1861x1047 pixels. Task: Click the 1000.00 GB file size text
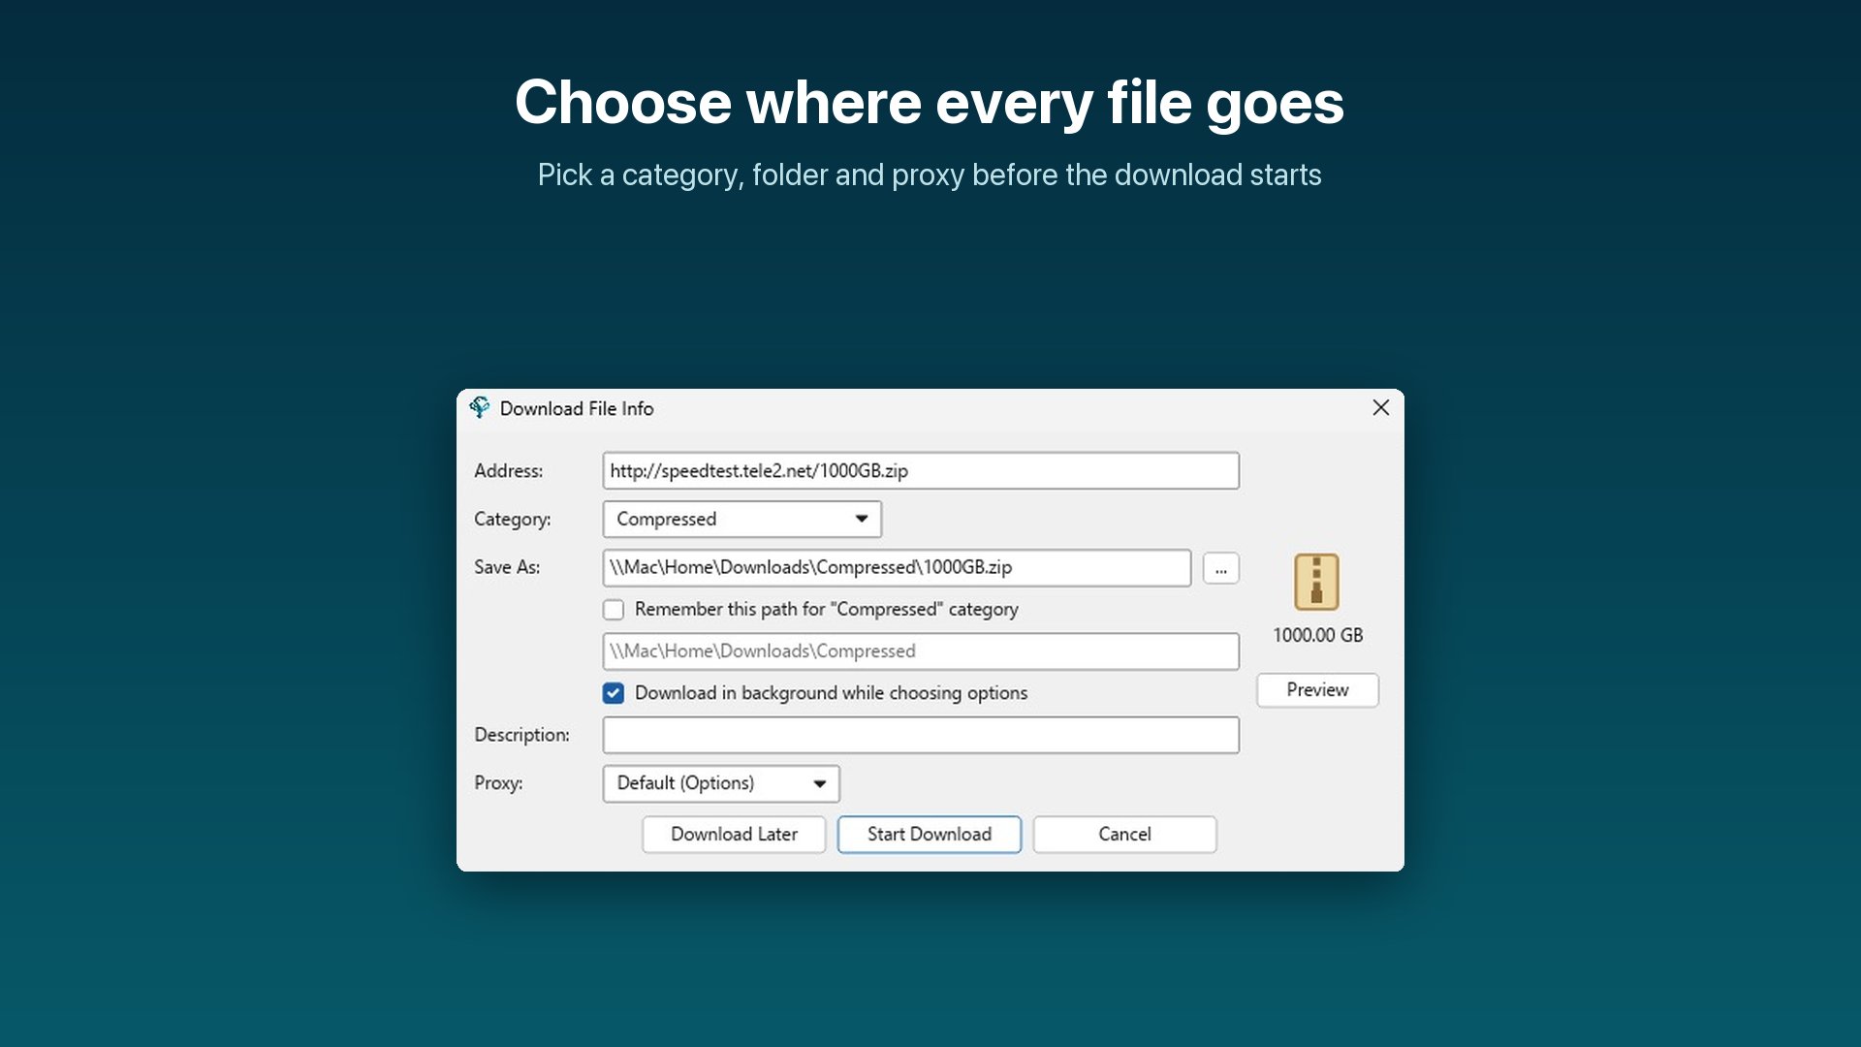click(x=1317, y=636)
